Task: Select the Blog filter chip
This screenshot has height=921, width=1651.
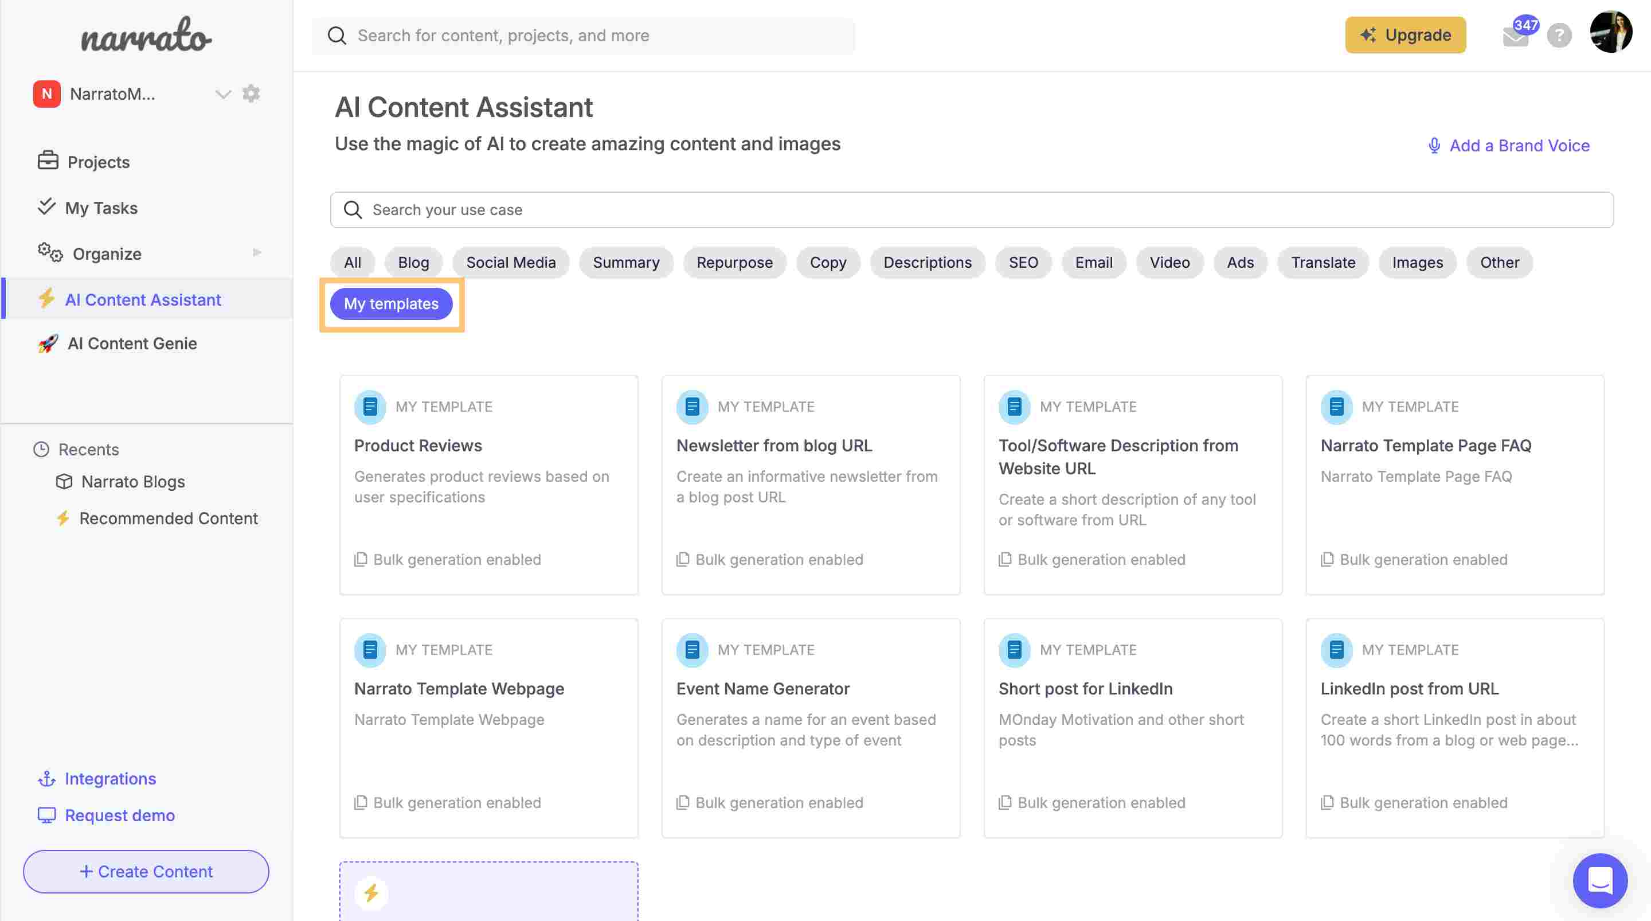Action: [x=413, y=262]
